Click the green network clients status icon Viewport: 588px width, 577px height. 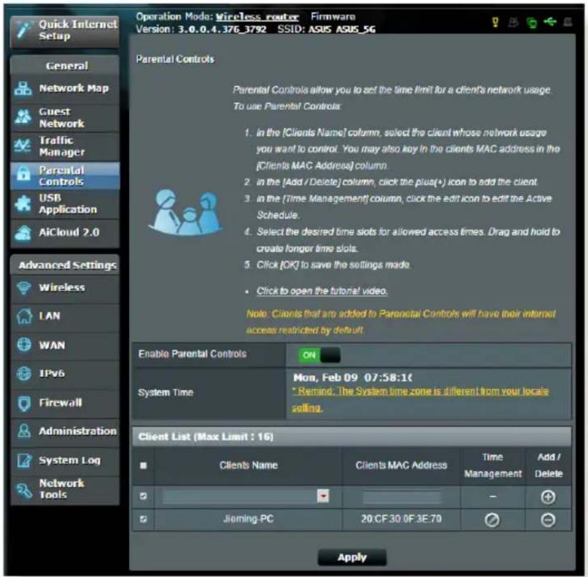pos(531,23)
